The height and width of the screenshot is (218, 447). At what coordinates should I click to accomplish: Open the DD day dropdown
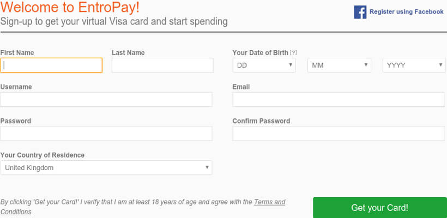264,65
